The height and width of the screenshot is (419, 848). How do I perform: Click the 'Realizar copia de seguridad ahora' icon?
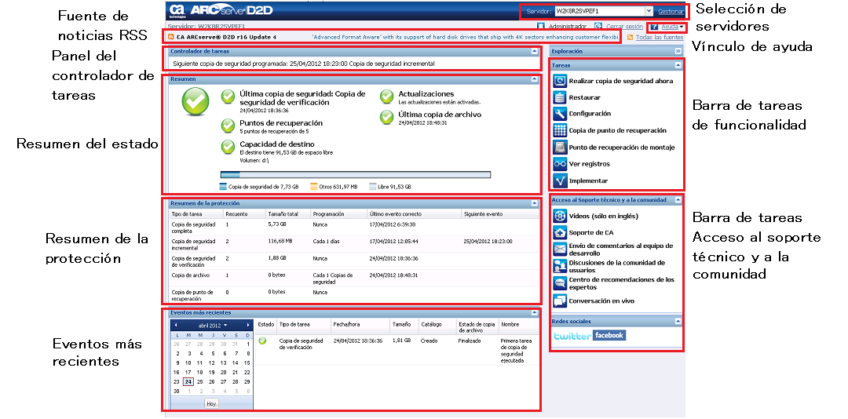pyautogui.click(x=559, y=81)
